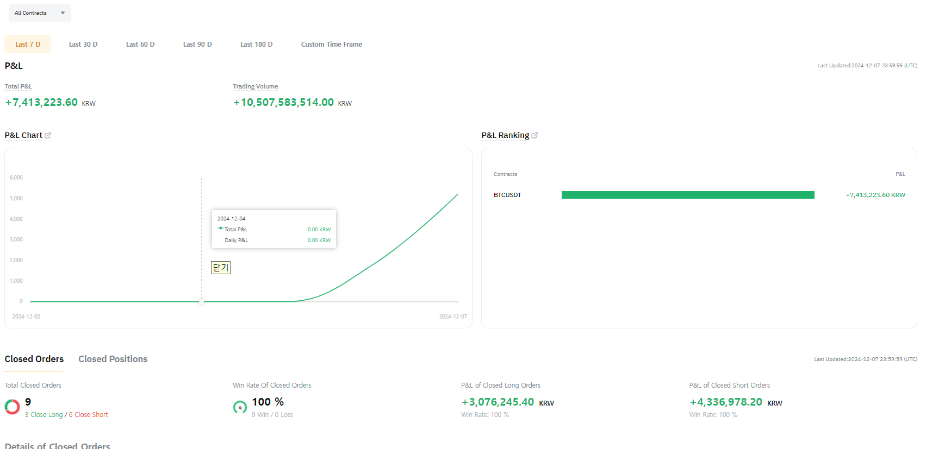Click the BTCUSDT green ranking bar
The height and width of the screenshot is (449, 926).
point(688,195)
